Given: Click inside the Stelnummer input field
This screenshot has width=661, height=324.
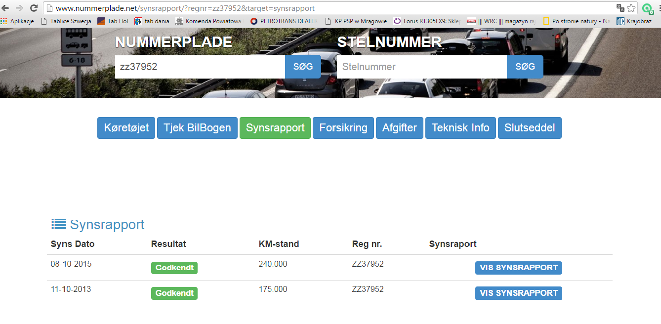Looking at the screenshot, I should pyautogui.click(x=421, y=67).
